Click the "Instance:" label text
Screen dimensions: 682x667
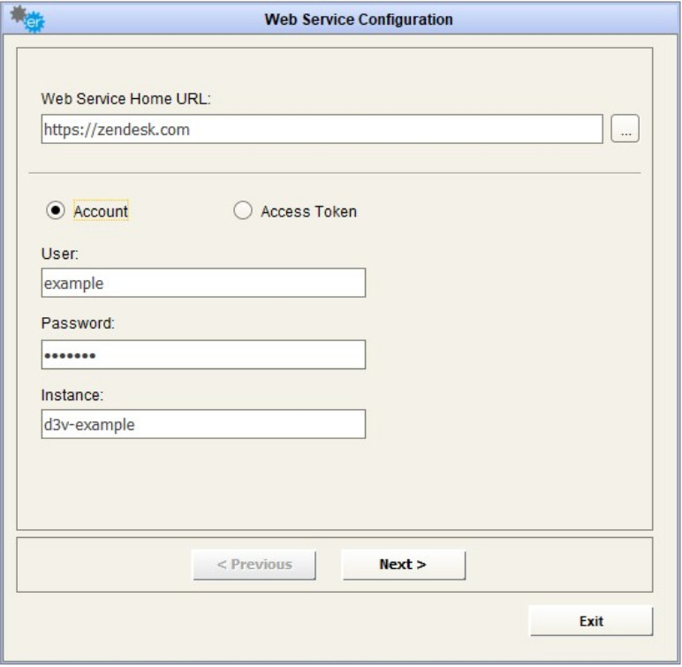coord(73,393)
